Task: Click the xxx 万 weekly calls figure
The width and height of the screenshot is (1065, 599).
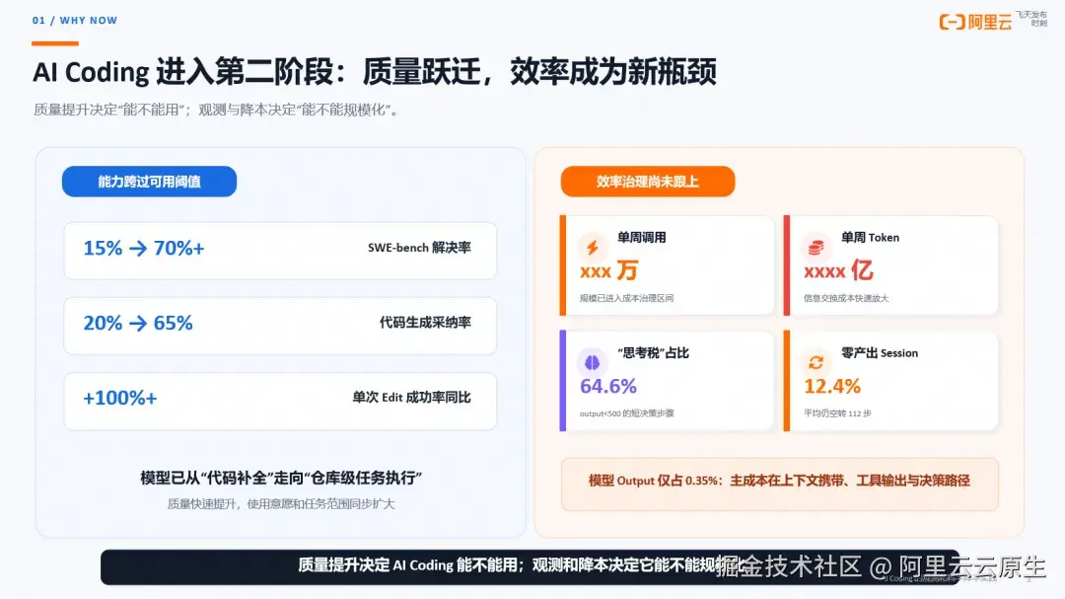Action: [x=609, y=270]
